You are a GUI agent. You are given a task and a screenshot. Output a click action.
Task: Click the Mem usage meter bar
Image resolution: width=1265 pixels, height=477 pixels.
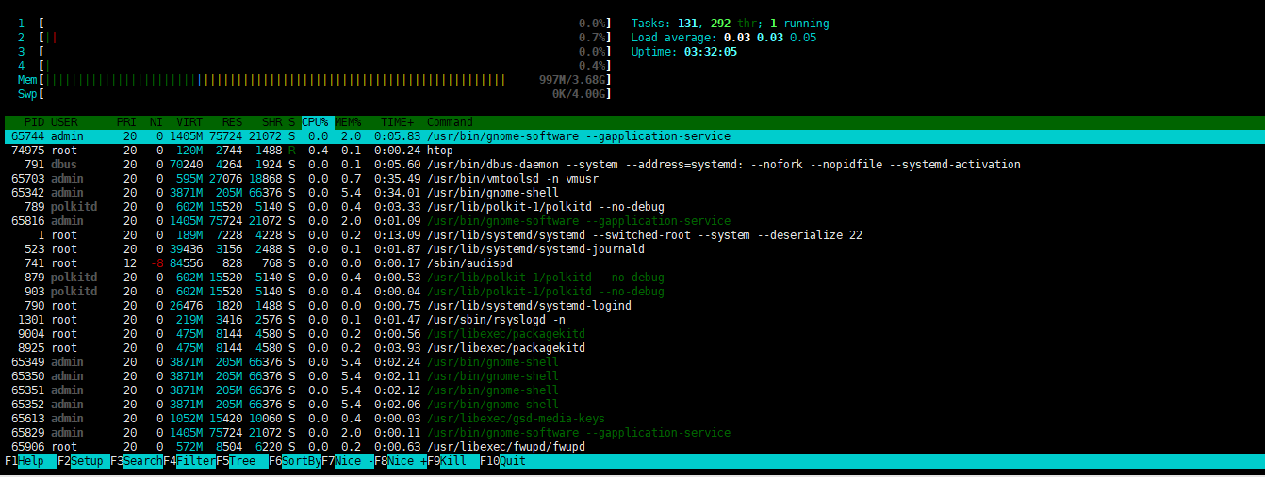(315, 80)
